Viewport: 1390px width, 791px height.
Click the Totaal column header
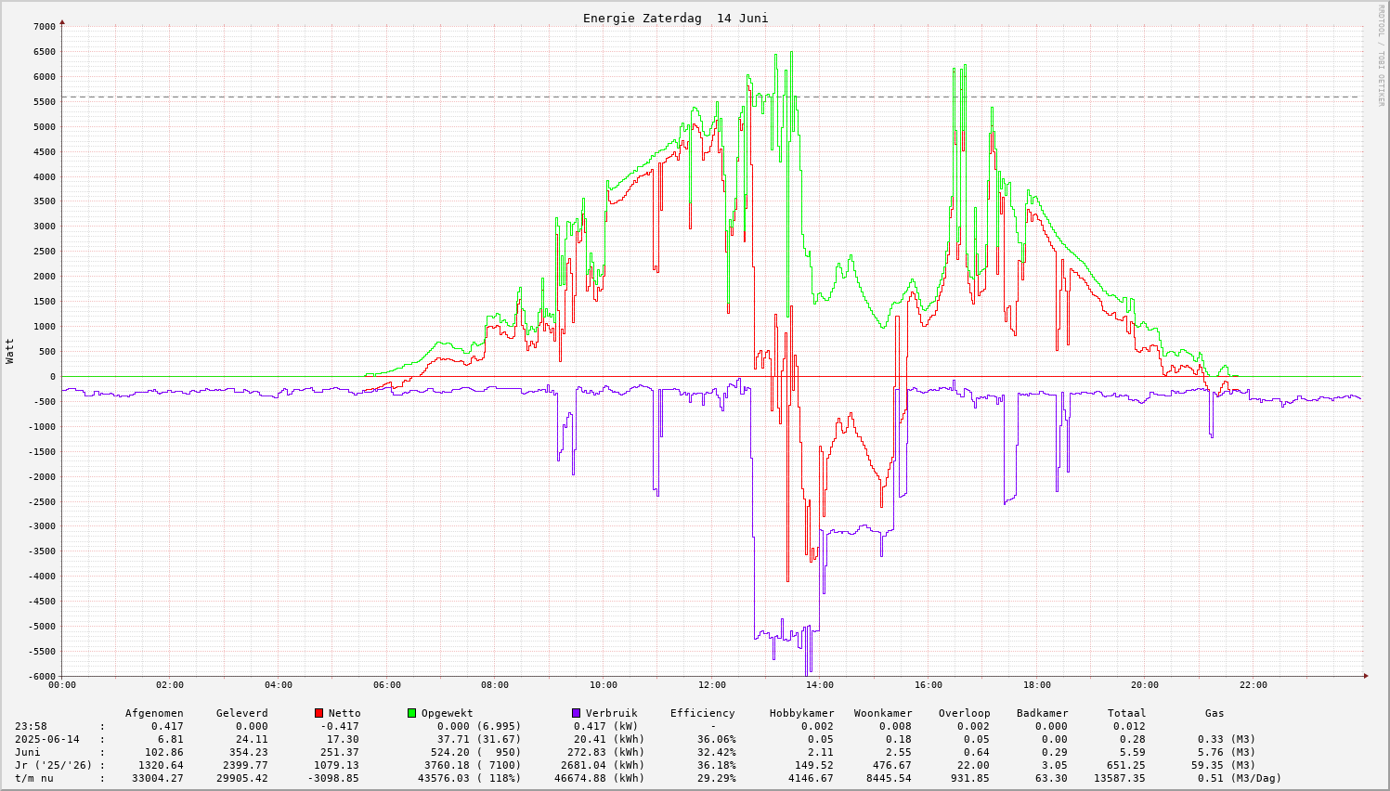click(x=1126, y=713)
